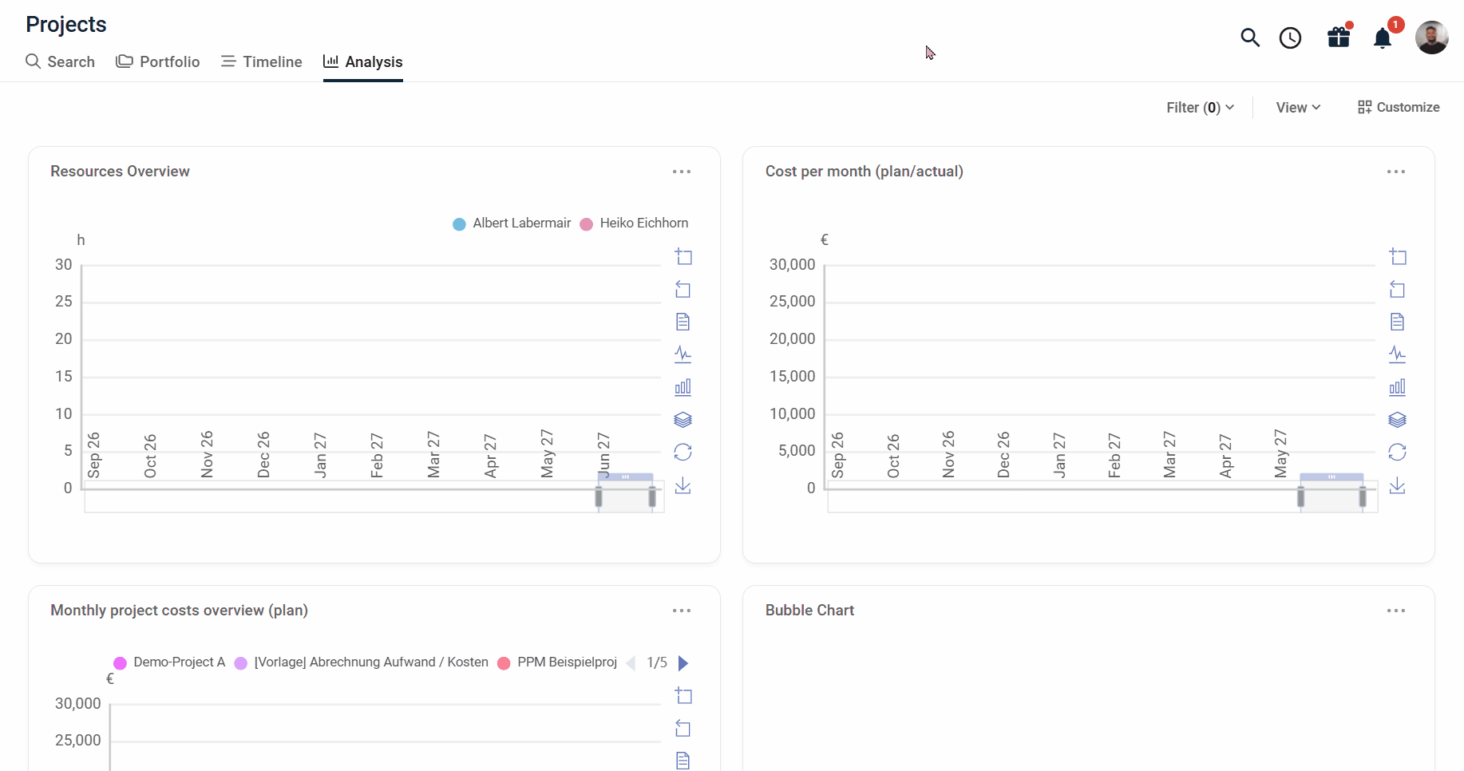This screenshot has width=1464, height=771.
Task: Switch Cost per month to line chart
Action: click(1398, 354)
